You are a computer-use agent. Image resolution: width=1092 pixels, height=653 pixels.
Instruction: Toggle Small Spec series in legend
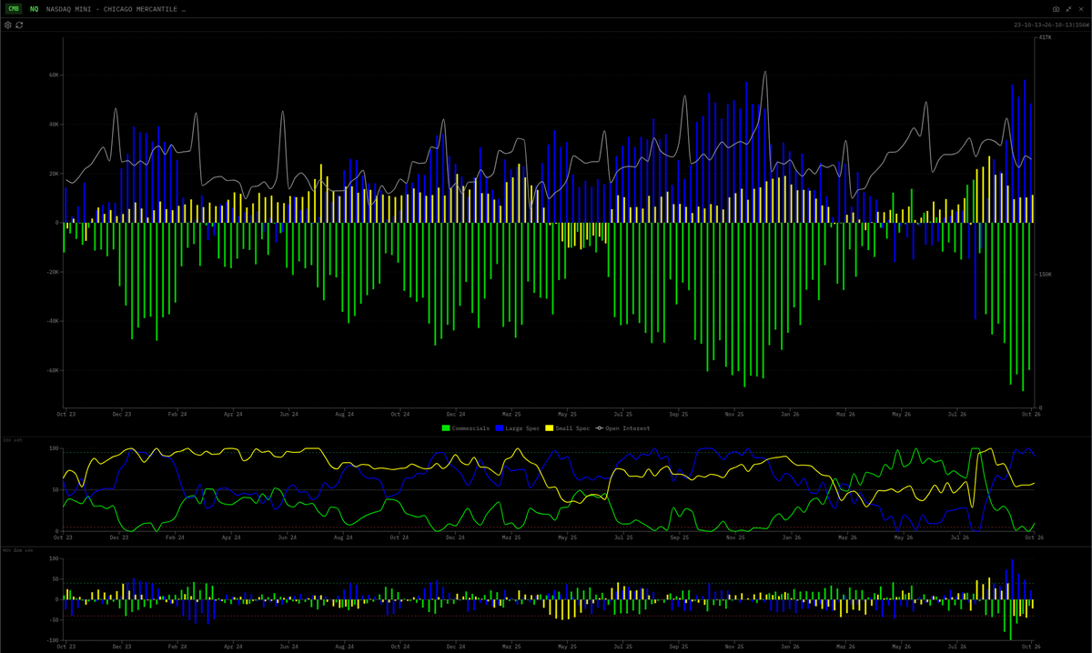tap(567, 427)
